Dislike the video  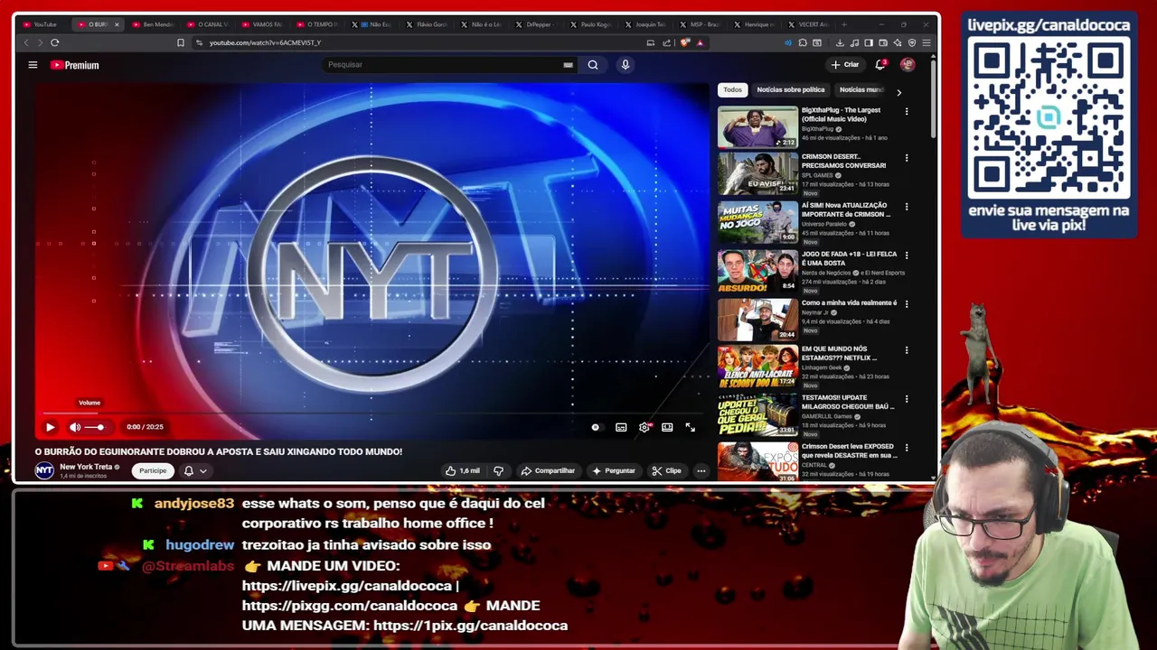point(498,470)
